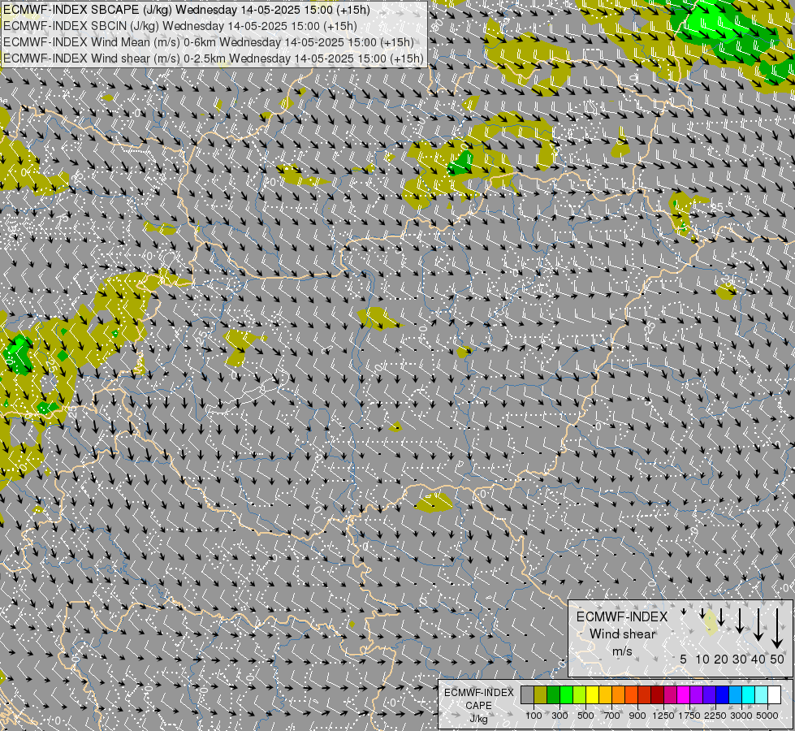Select the pure blue CAPE legend swatch
The height and width of the screenshot is (731, 795).
tap(723, 694)
